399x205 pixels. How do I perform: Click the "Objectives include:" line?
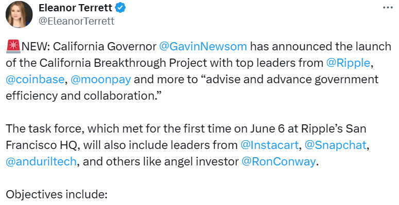coord(57,194)
